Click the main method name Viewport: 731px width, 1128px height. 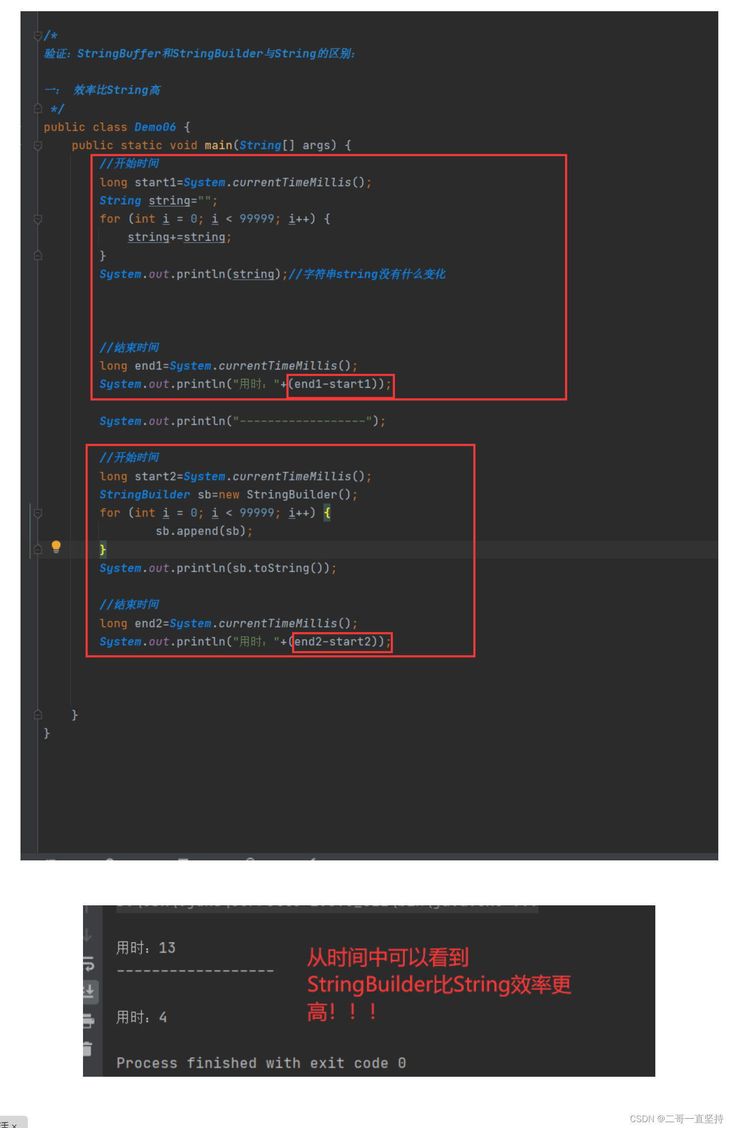point(218,145)
